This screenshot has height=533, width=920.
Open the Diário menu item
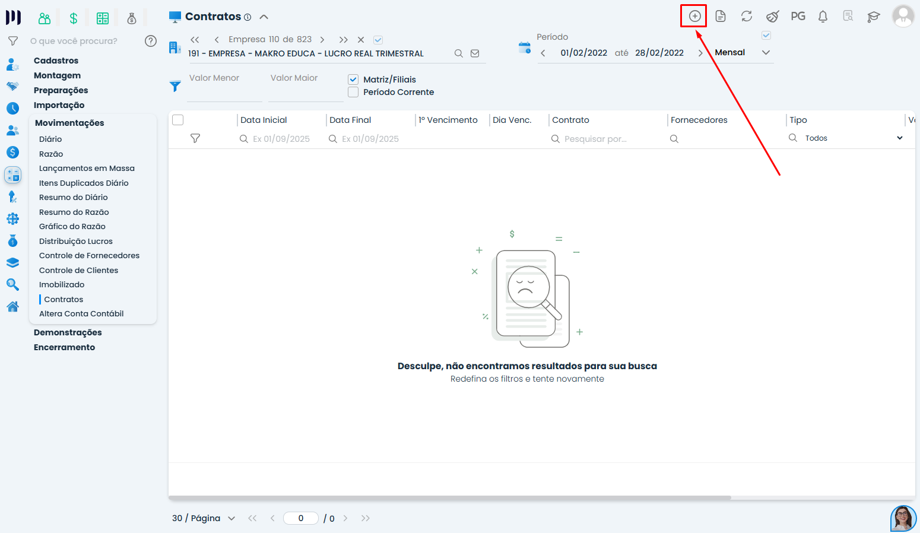(50, 139)
